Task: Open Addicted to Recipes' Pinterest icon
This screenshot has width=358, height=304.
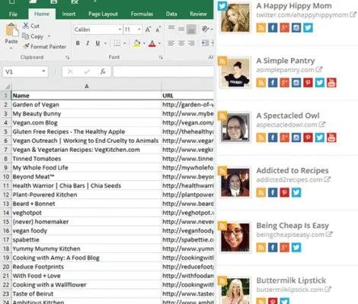Action: pyautogui.click(x=284, y=192)
